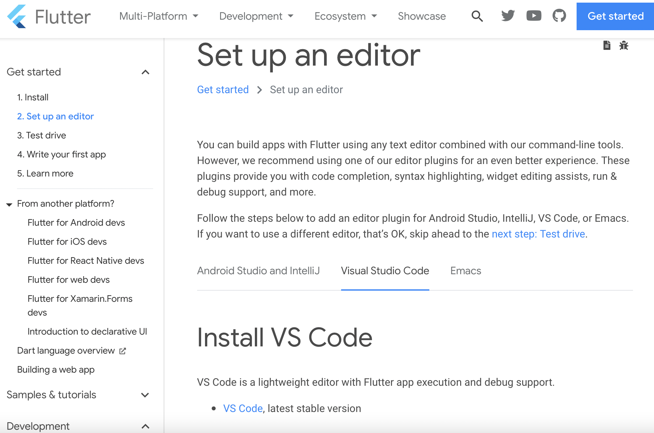Image resolution: width=654 pixels, height=433 pixels.
Task: Collapse the Get started sidebar section
Action: (x=145, y=72)
